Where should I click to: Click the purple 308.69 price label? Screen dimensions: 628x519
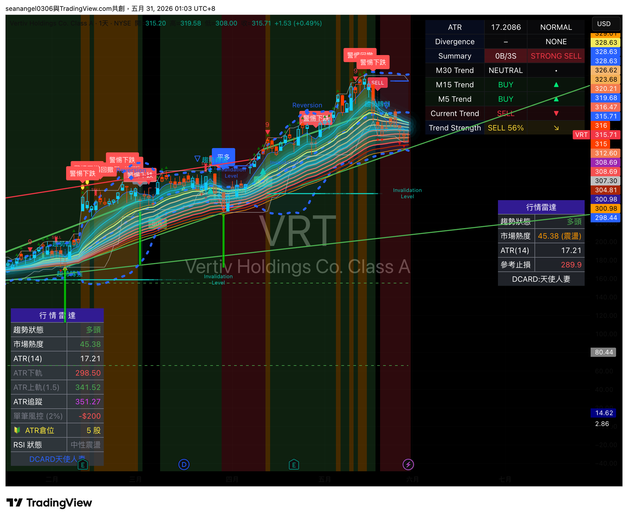pyautogui.click(x=605, y=162)
